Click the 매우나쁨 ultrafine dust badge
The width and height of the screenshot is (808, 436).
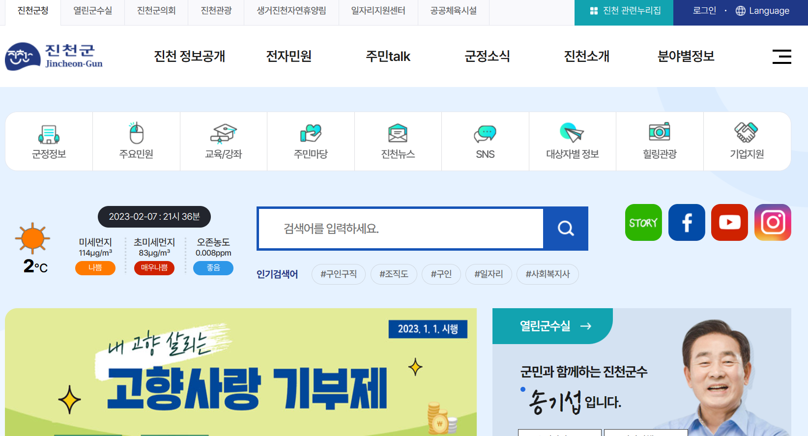[x=154, y=268]
